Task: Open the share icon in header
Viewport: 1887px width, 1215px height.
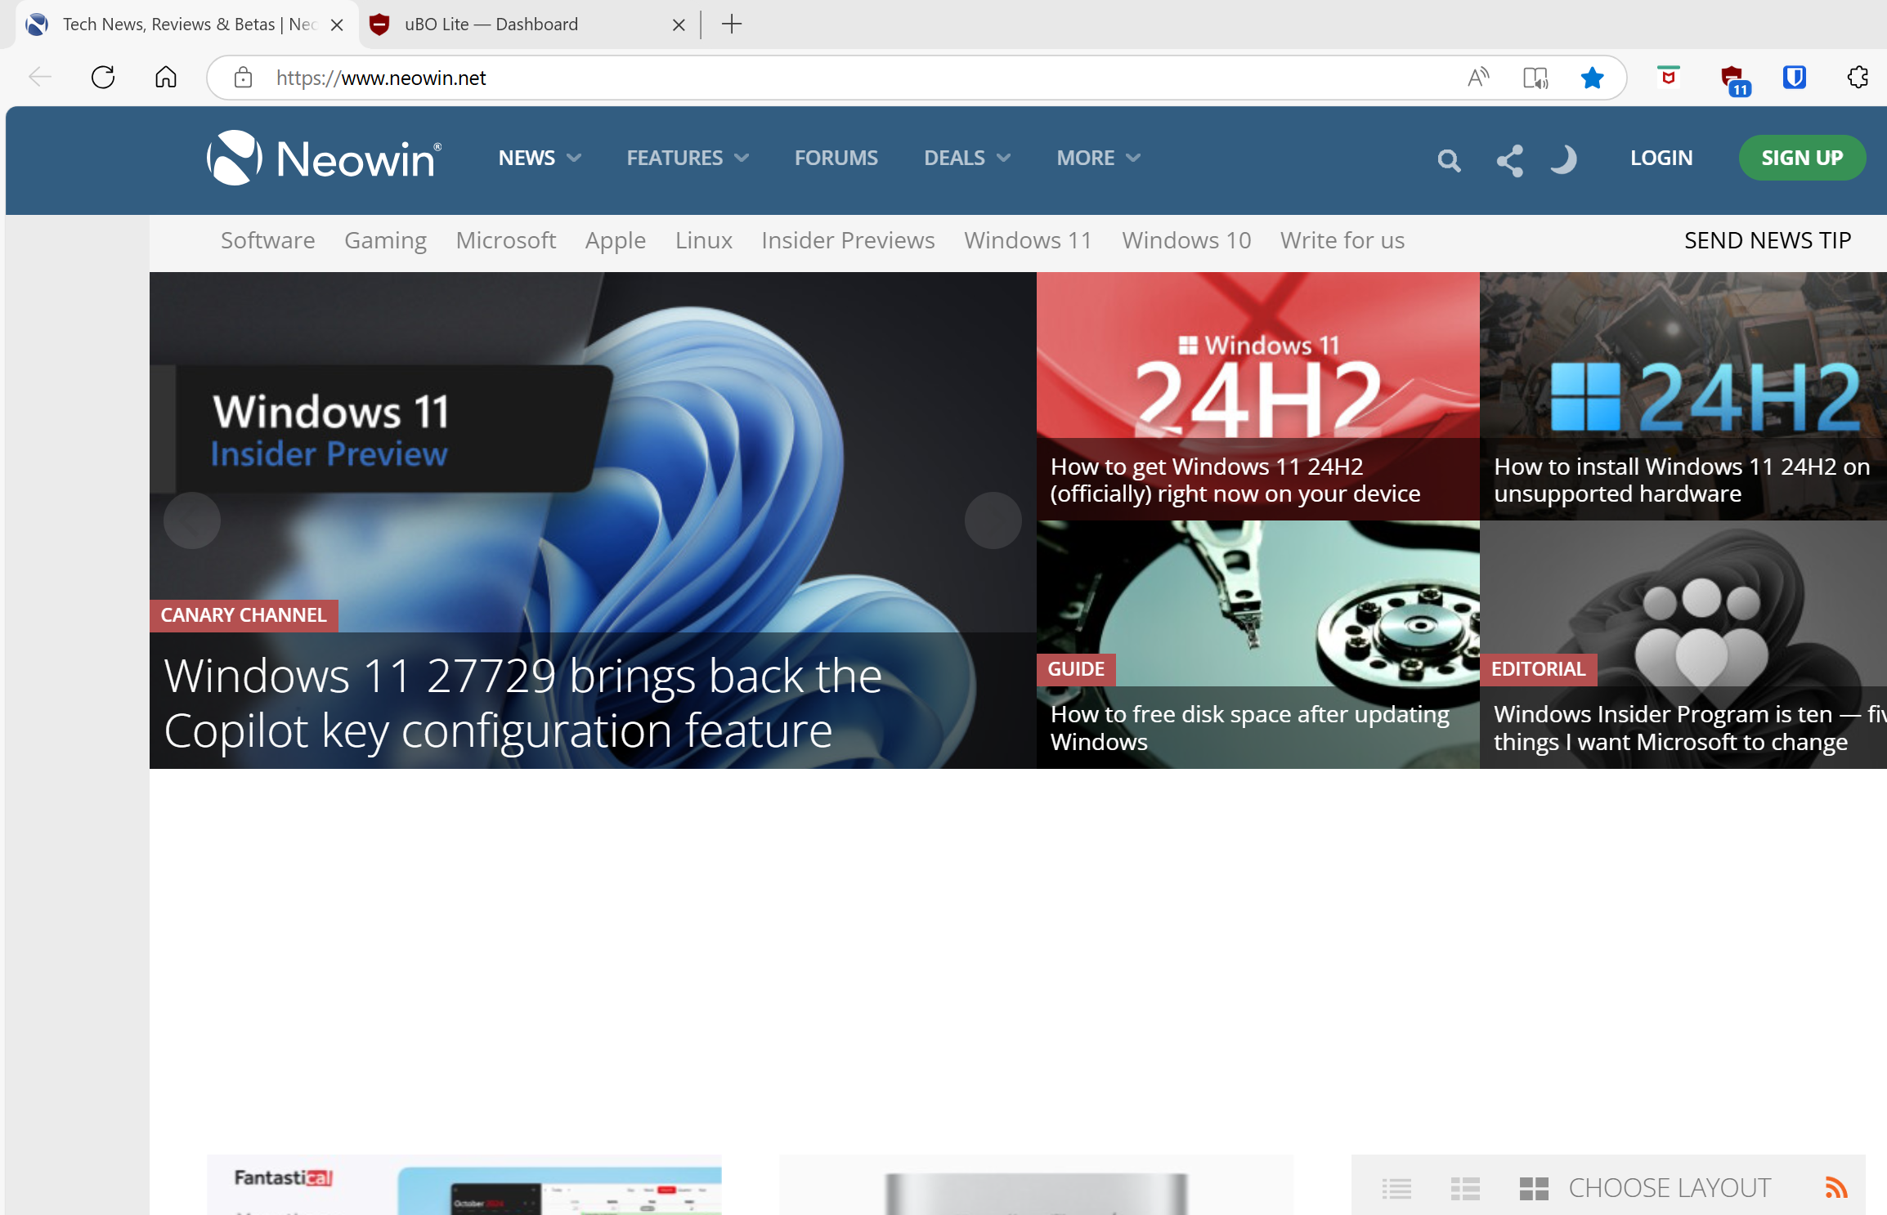Action: click(1509, 160)
